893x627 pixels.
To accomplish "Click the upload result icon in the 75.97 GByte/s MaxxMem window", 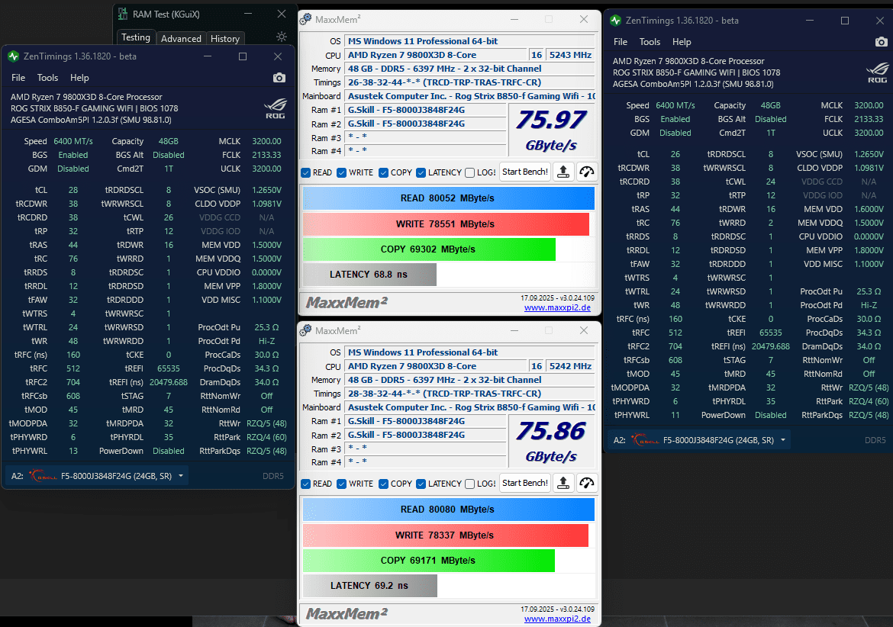I will [x=563, y=172].
